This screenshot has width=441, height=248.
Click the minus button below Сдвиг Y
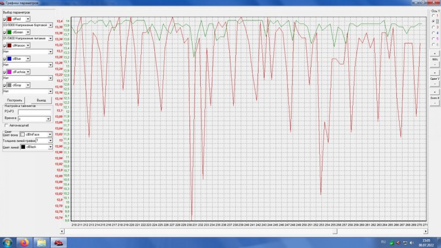434,84
